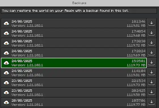
Task: Download the 20:24:25 backup from 23/08
Action: [x=152, y=92]
